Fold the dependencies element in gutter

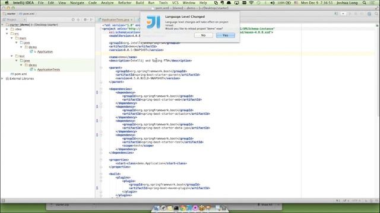coord(101,89)
